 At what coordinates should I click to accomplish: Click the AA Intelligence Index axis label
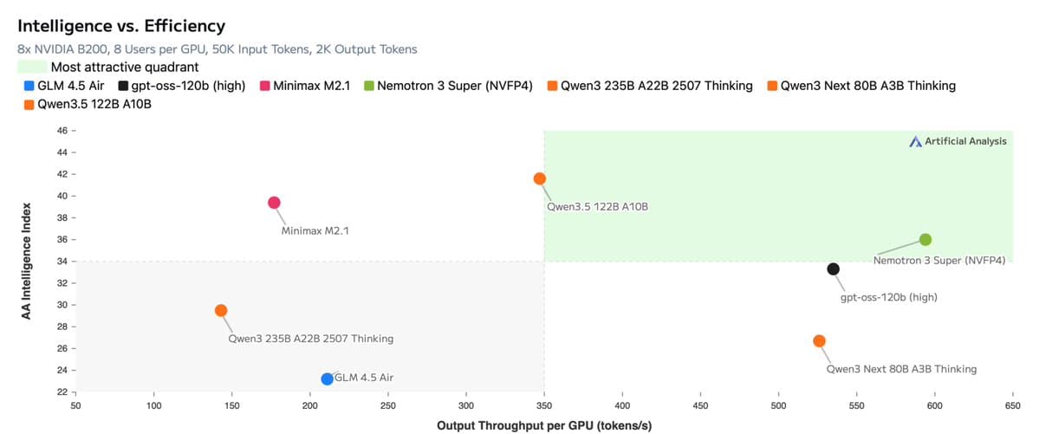point(27,262)
